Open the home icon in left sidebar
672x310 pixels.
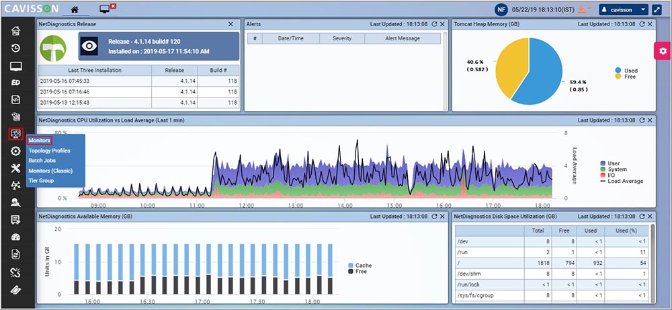click(16, 31)
